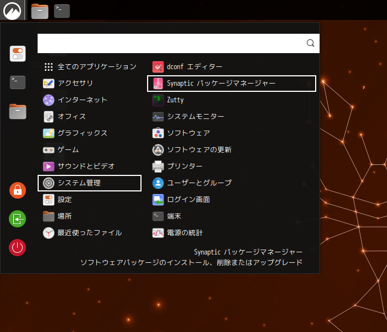387x332 pixels.
Task: Click the オフィス document icon
Action: pos(49,117)
